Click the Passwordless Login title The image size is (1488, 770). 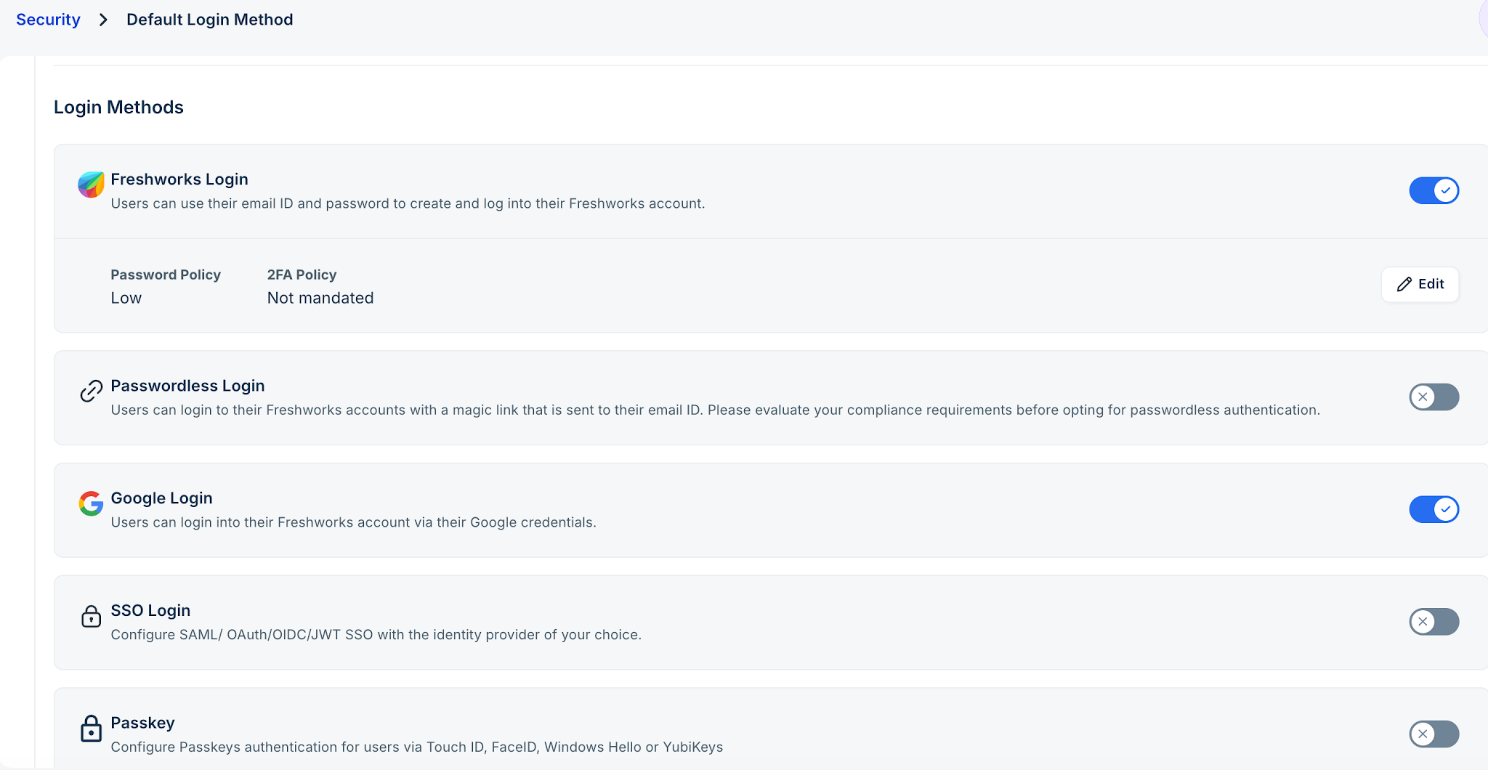pyautogui.click(x=187, y=386)
